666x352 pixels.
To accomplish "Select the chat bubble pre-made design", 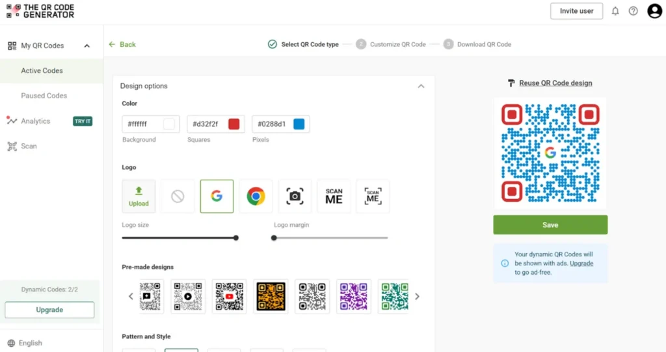I will click(x=150, y=296).
